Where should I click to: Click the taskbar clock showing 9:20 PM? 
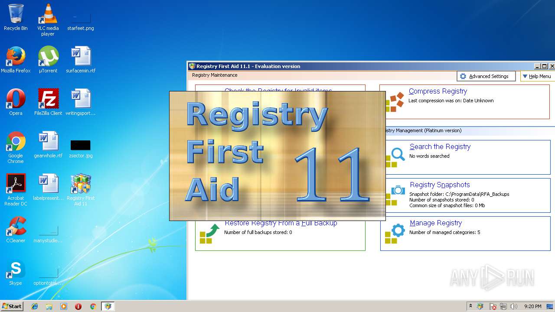click(532, 306)
